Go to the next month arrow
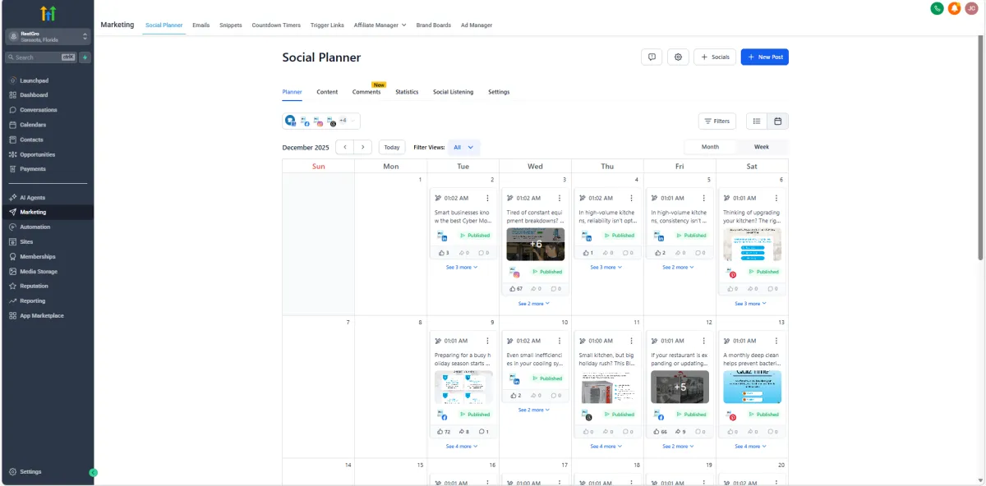 (x=362, y=147)
